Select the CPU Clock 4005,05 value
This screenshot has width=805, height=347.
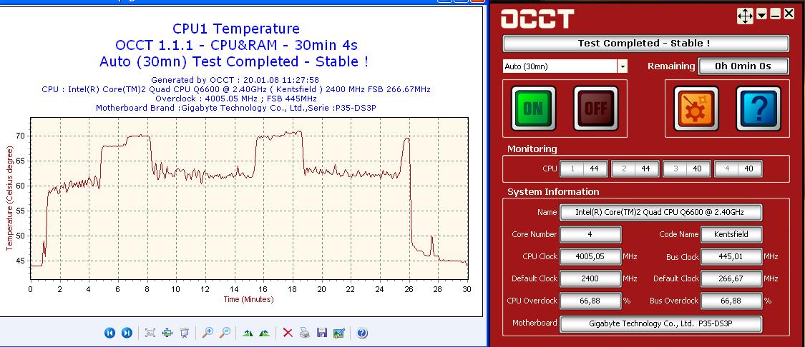coord(590,256)
